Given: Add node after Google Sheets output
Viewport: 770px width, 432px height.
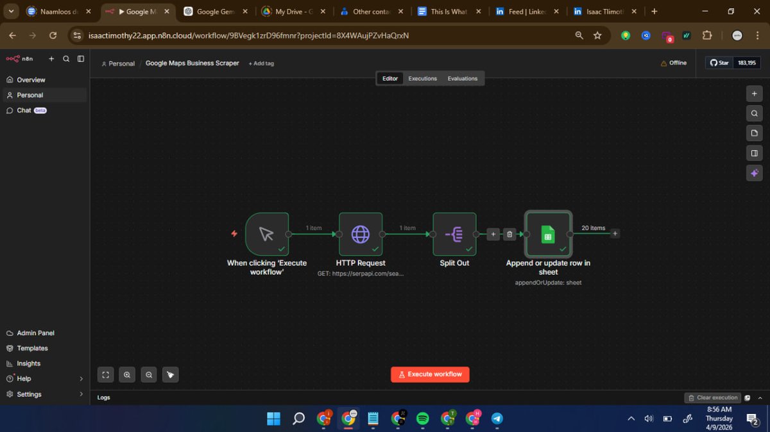Looking at the screenshot, I should click(615, 234).
